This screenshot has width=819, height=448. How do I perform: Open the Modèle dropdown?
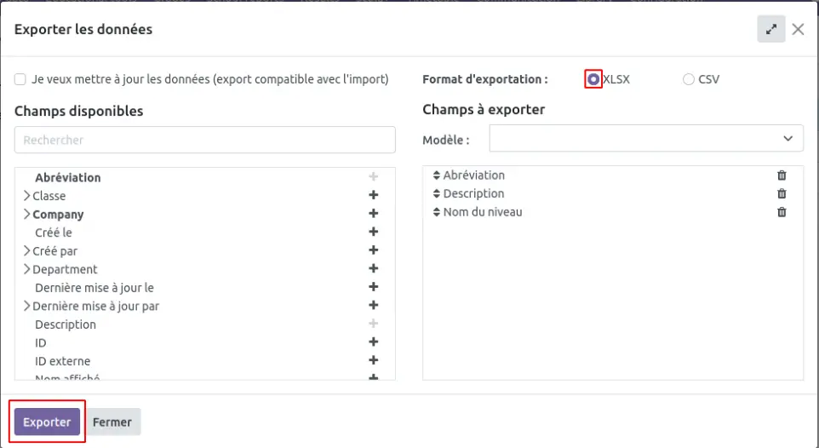click(646, 138)
